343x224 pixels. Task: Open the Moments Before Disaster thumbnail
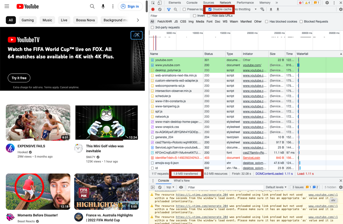pos(38,192)
